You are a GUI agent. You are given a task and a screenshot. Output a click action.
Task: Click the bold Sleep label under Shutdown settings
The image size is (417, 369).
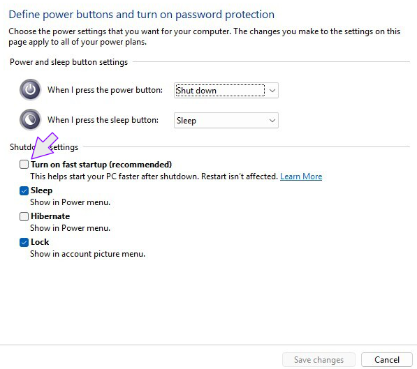[41, 190]
